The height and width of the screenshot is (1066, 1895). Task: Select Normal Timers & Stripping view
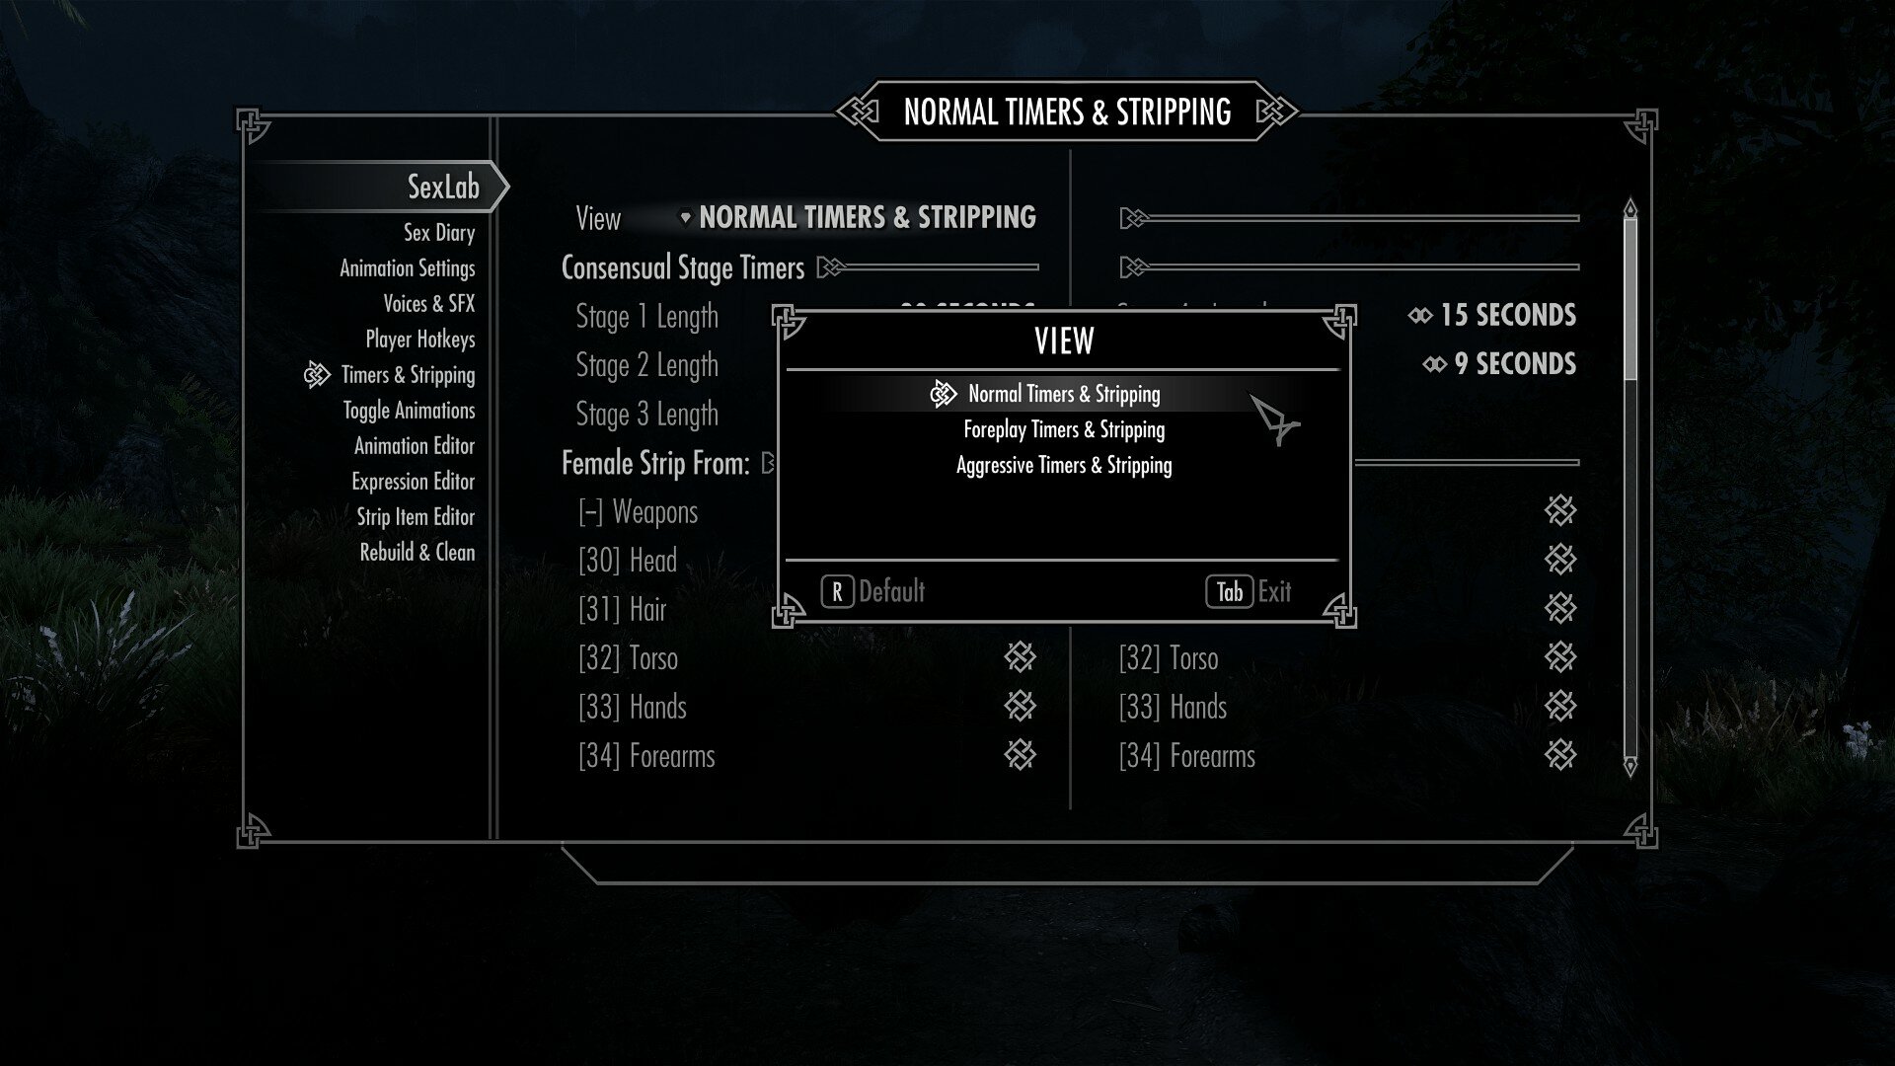1065,393
